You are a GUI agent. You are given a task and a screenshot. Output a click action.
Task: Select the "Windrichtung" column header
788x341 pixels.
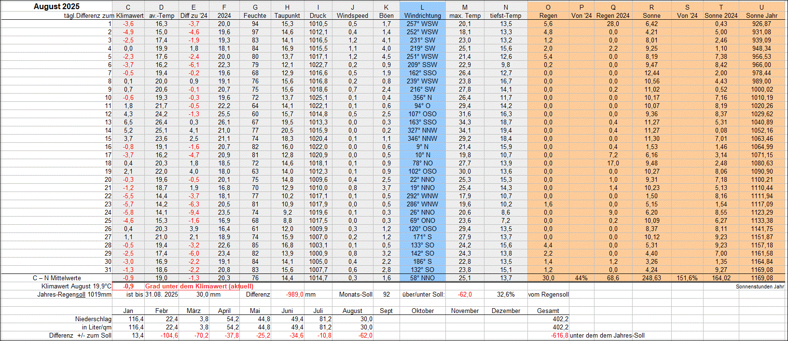(422, 15)
